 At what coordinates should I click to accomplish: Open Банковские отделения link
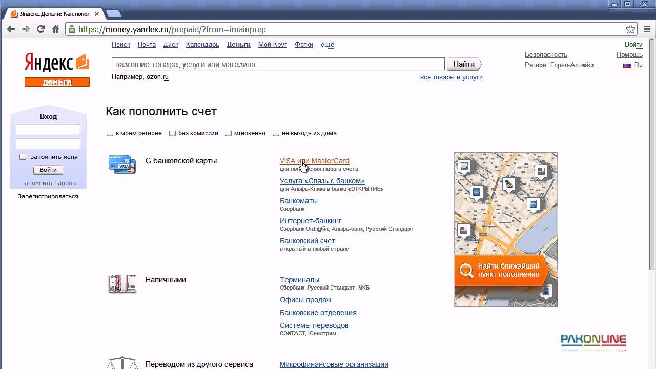click(318, 313)
